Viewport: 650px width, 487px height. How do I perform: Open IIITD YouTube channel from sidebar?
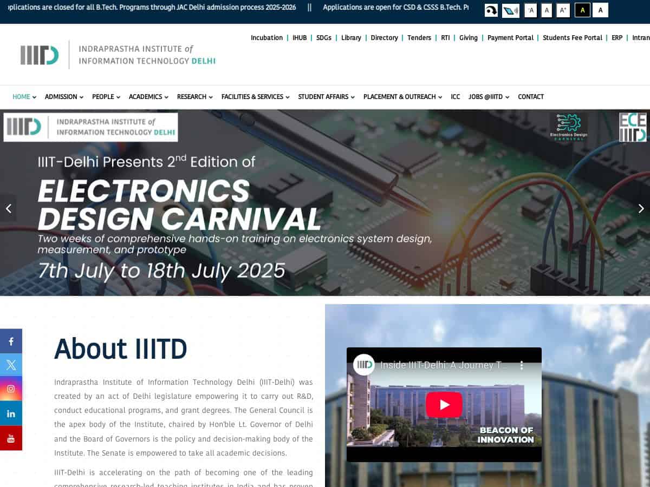[x=11, y=438]
